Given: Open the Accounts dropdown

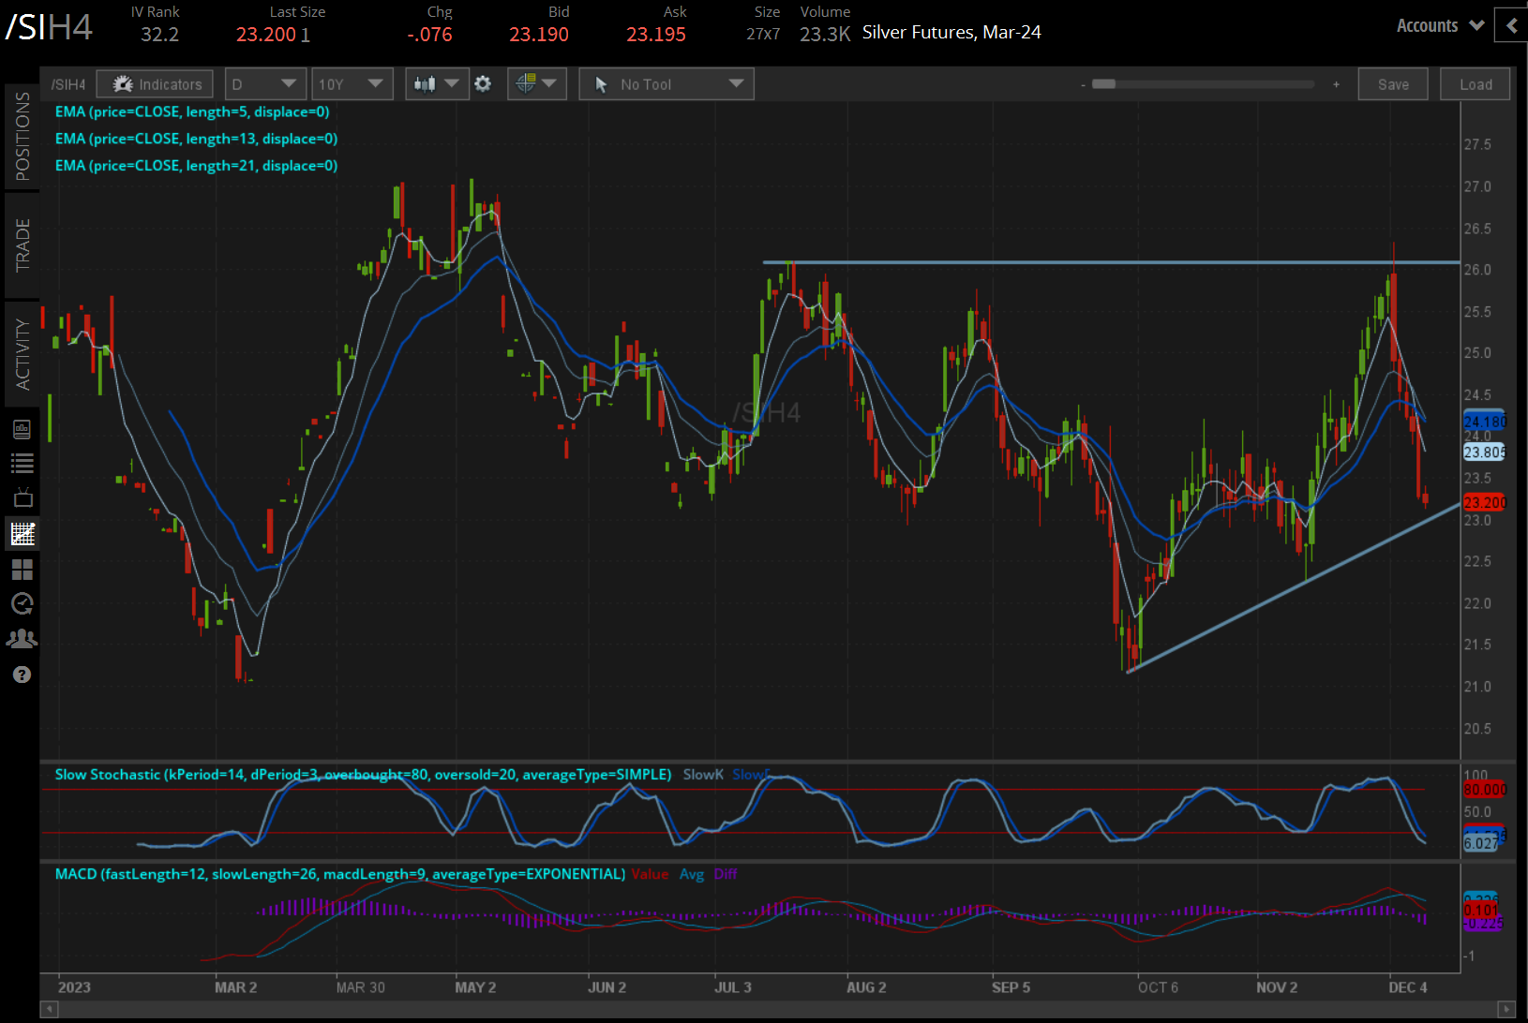Looking at the screenshot, I should point(1440,26).
